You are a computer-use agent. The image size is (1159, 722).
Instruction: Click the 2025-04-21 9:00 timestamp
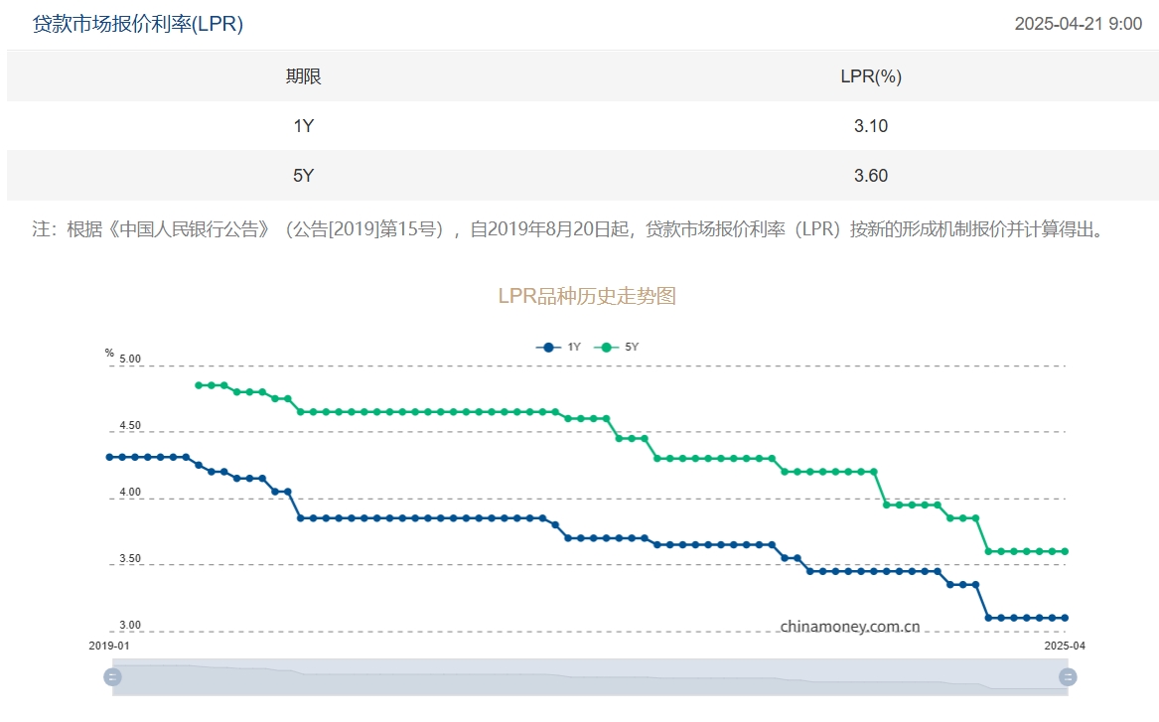pyautogui.click(x=1078, y=24)
